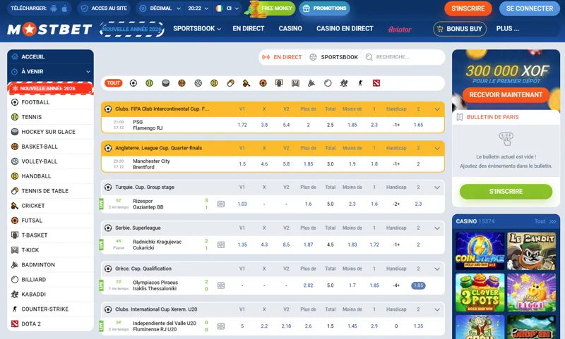Collapse the Turquie Cup Group stage section
The height and width of the screenshot is (339, 565).
point(437,187)
